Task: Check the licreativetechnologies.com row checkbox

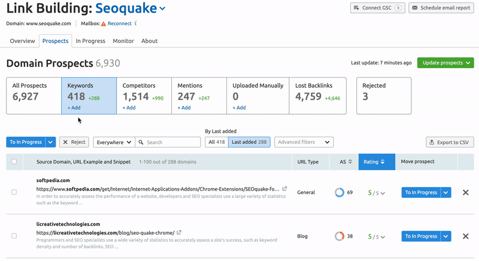Action: tap(14, 236)
